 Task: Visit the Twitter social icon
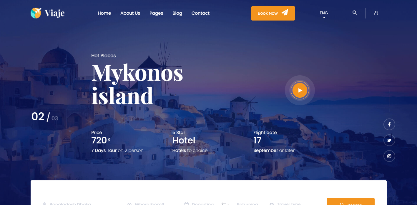(389, 140)
